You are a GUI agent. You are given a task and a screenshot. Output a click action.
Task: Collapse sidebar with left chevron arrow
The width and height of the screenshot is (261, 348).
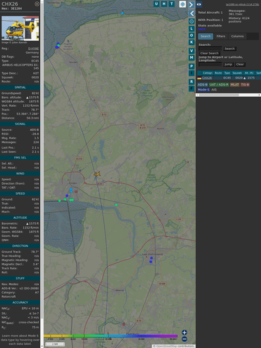(192, 13)
